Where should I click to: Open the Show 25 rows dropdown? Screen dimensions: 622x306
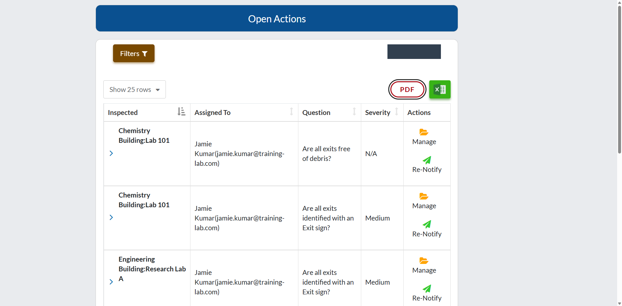point(134,89)
